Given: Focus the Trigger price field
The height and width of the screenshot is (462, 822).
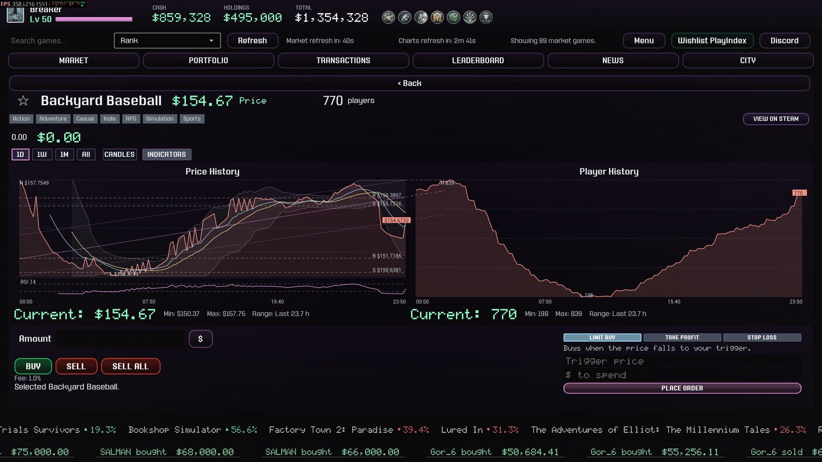Looking at the screenshot, I should coord(682,361).
